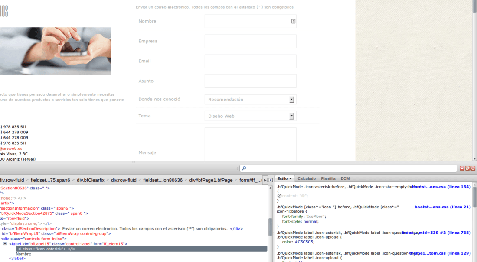Click the bfQuickModeSection42875 HTML line
Viewport: 477px width, 262px height.
click(x=44, y=213)
